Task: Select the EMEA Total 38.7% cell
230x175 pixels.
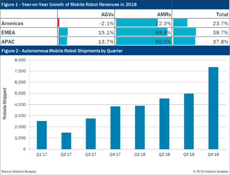Action: tap(201, 32)
